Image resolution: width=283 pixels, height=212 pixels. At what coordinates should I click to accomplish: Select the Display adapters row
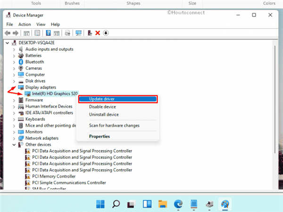pyautogui.click(x=41, y=88)
